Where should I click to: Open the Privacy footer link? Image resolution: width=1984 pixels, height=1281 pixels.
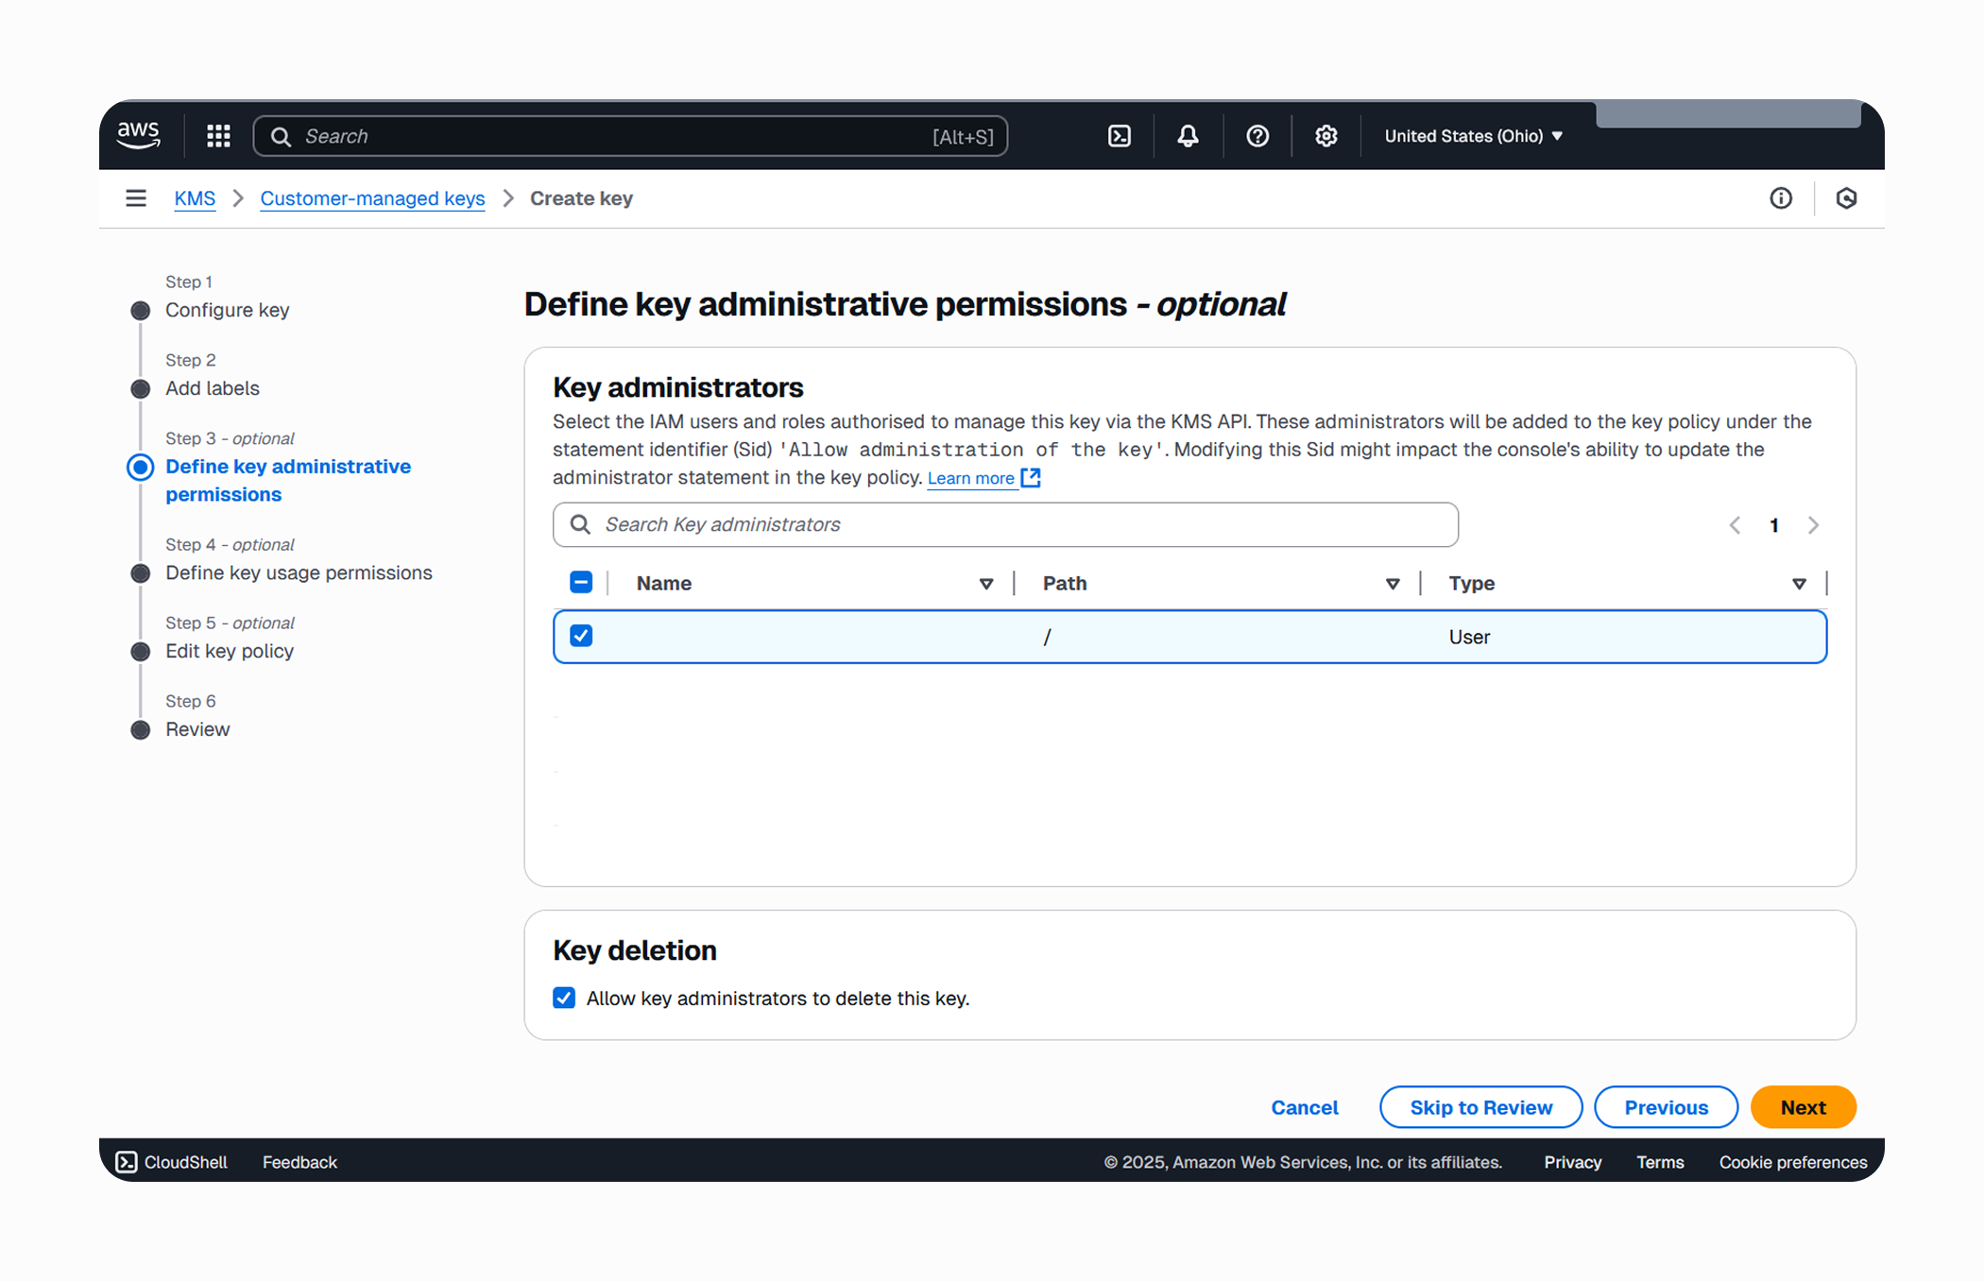tap(1572, 1162)
